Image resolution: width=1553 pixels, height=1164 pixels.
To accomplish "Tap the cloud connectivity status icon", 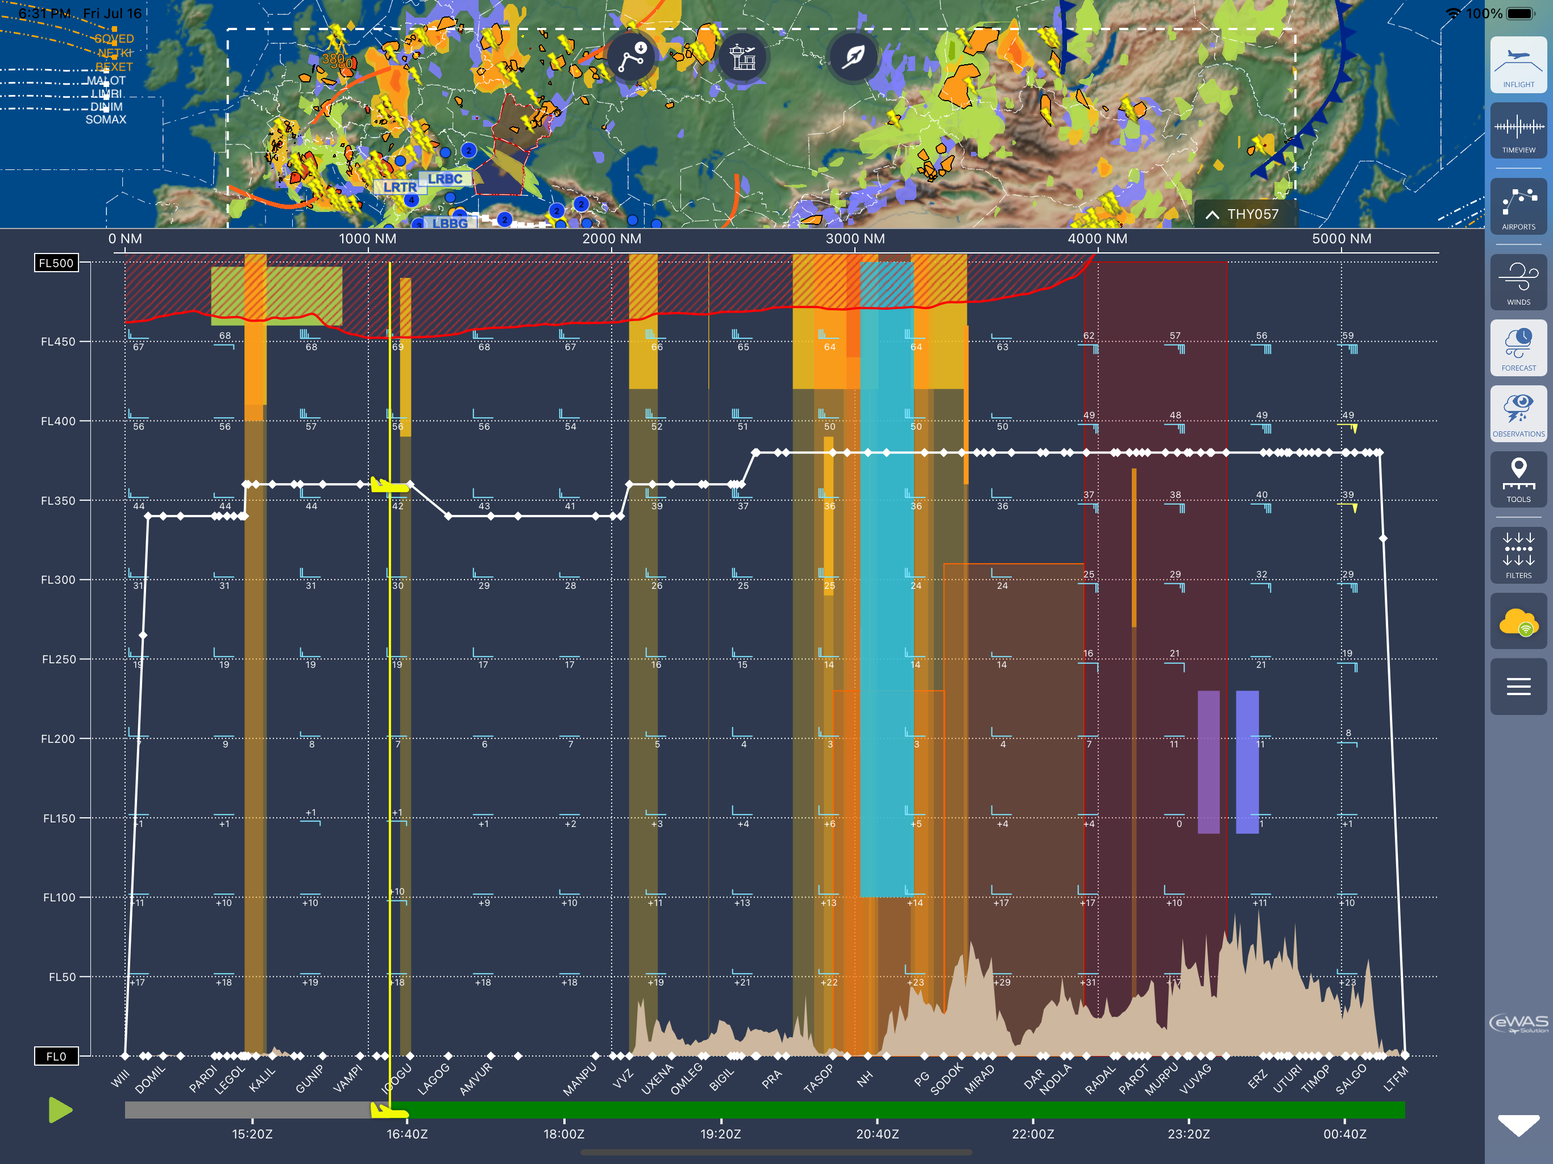I will click(x=1518, y=622).
